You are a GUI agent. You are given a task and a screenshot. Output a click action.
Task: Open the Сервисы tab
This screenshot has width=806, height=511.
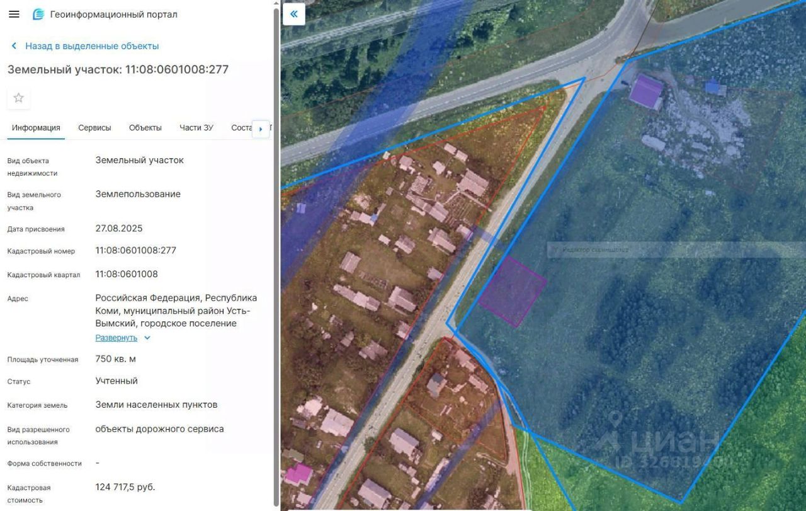[94, 128]
